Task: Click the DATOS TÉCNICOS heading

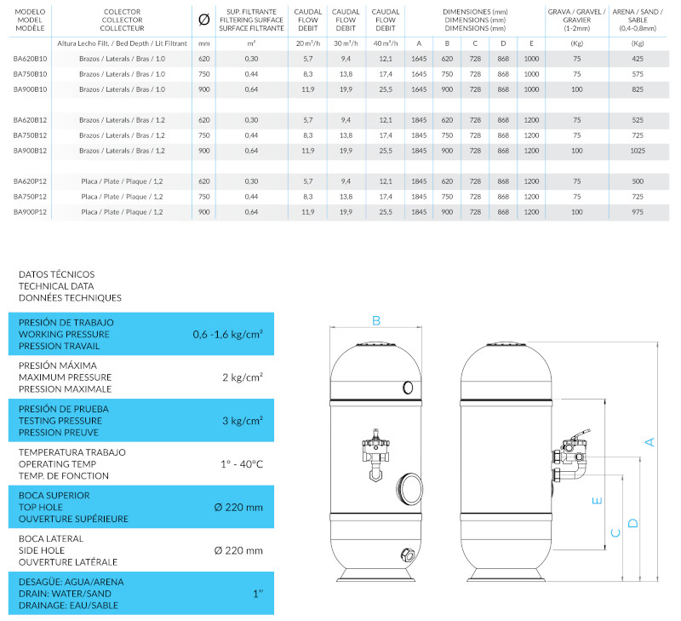Action: (70, 286)
